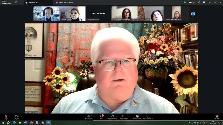Expand the dropdown next to Zoom Workplace logo

(x=21, y=2)
